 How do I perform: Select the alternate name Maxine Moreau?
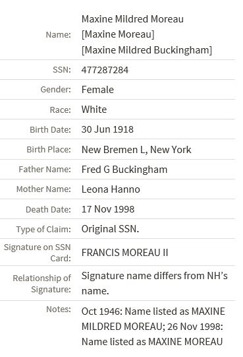[118, 34]
